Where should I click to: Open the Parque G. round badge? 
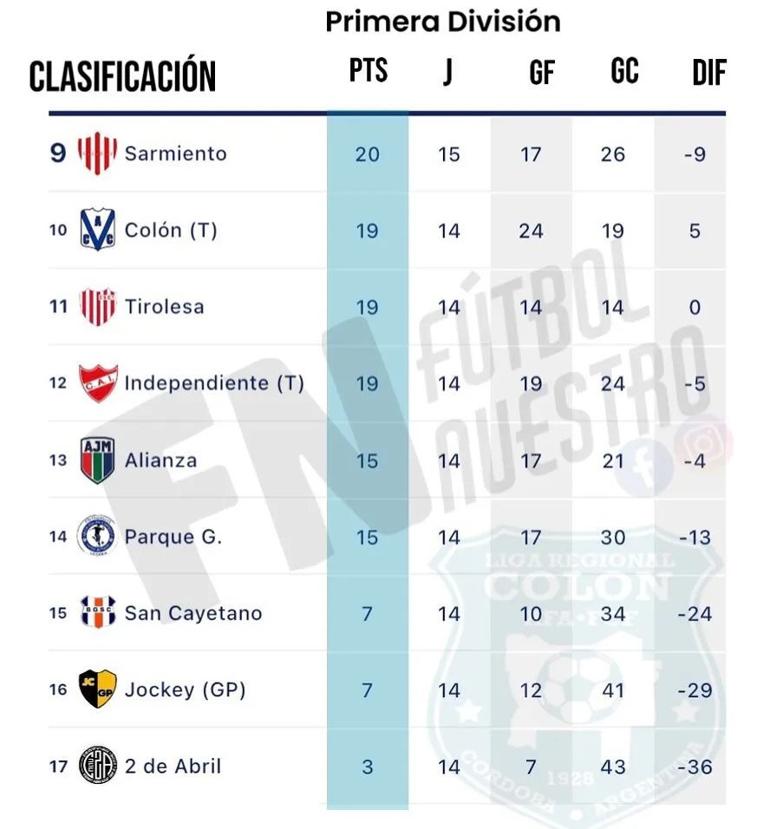[96, 536]
